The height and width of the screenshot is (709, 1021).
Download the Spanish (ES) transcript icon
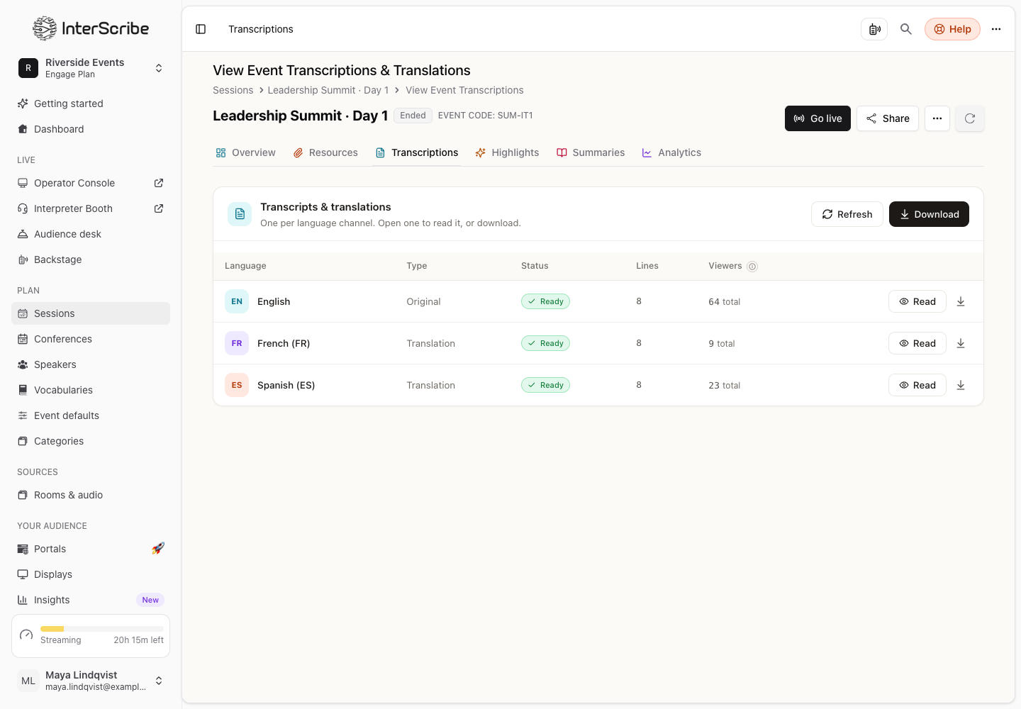pos(961,385)
